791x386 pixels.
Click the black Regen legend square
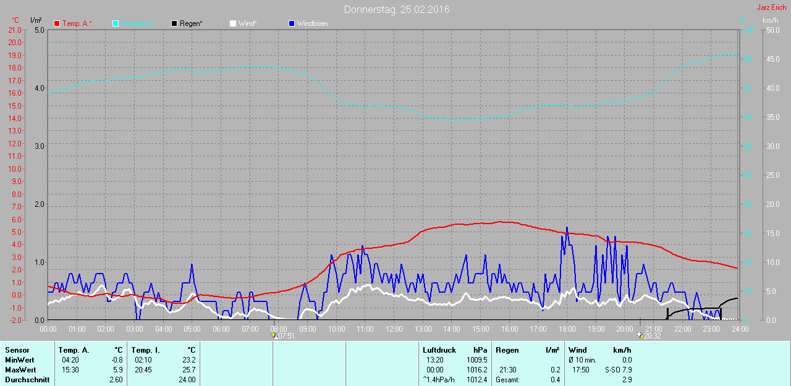coord(174,23)
